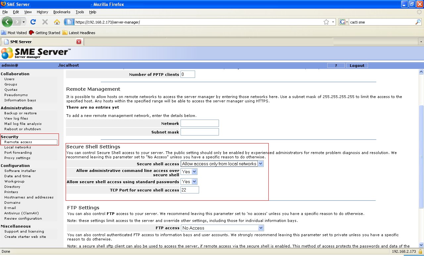Click the Google search engine icon

[343, 22]
